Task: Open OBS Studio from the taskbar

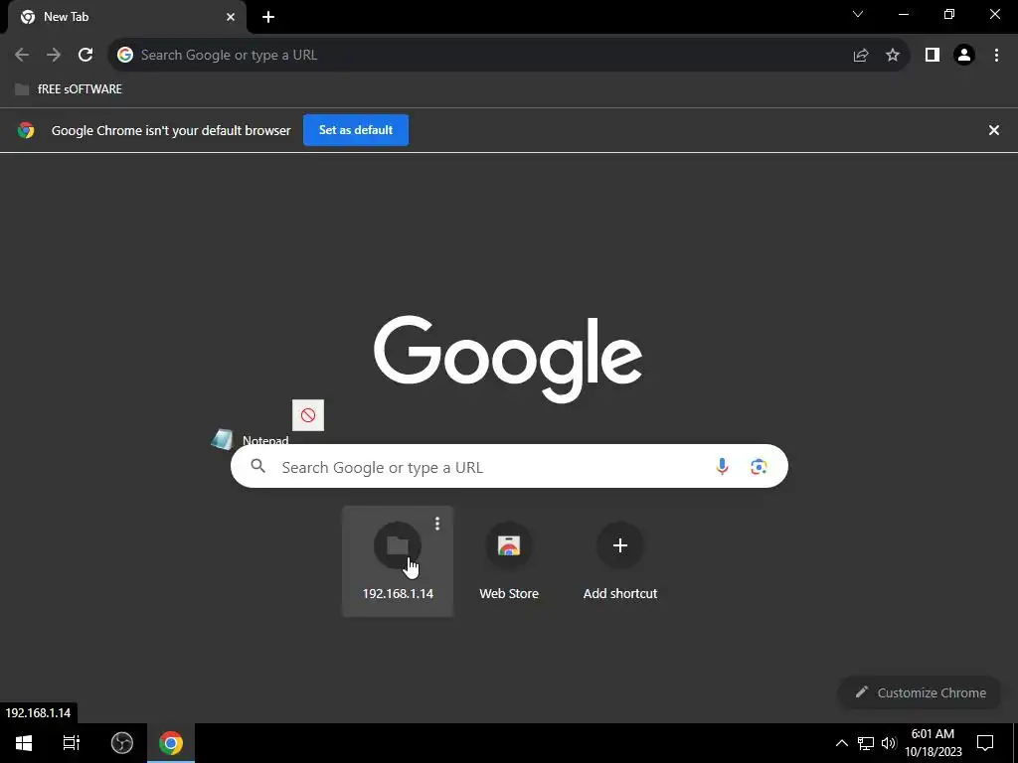Action: click(121, 743)
